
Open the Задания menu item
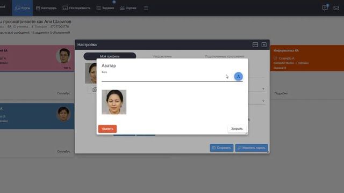tap(105, 8)
